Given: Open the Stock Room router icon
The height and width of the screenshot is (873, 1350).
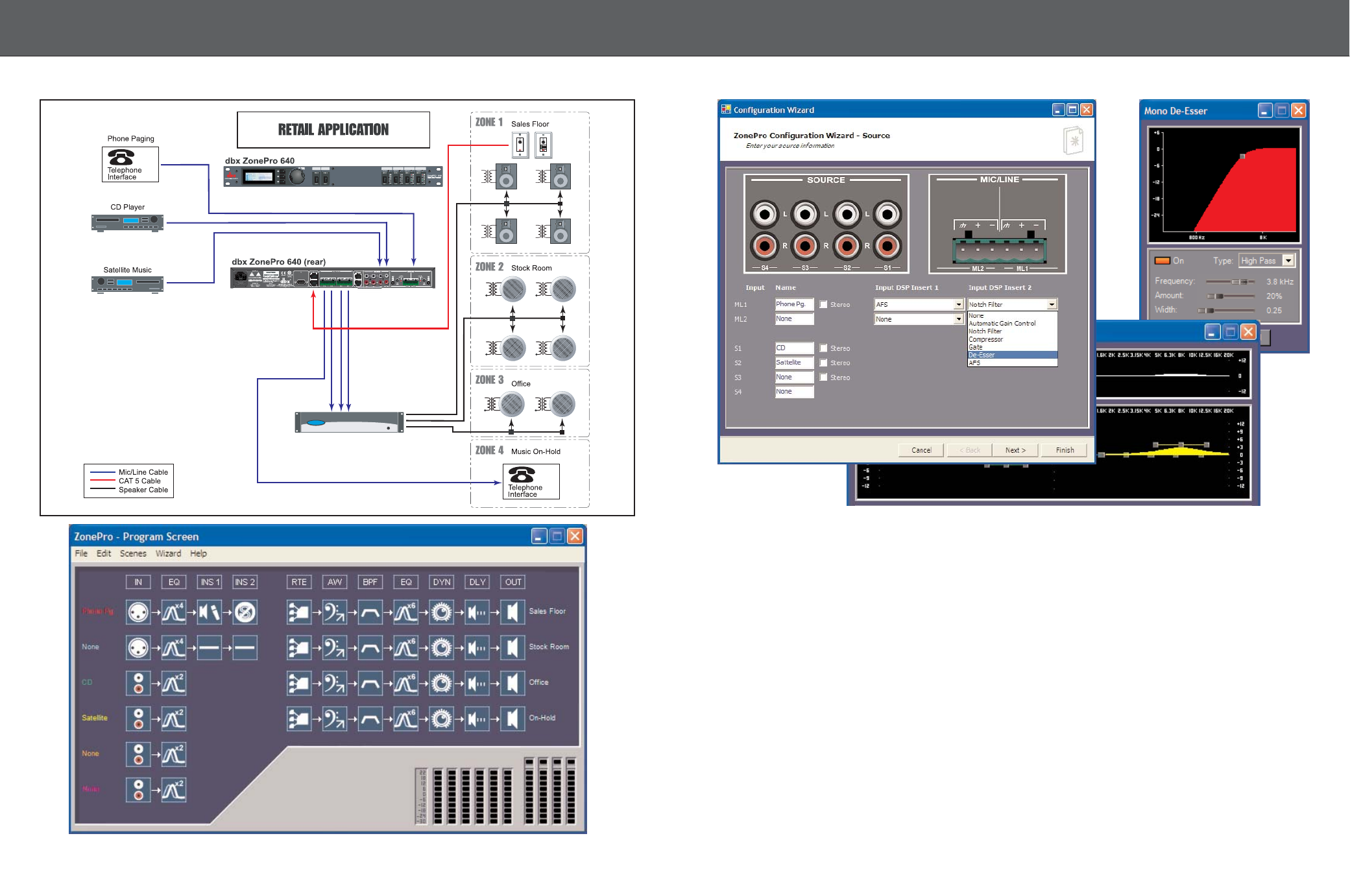Looking at the screenshot, I should tap(299, 647).
